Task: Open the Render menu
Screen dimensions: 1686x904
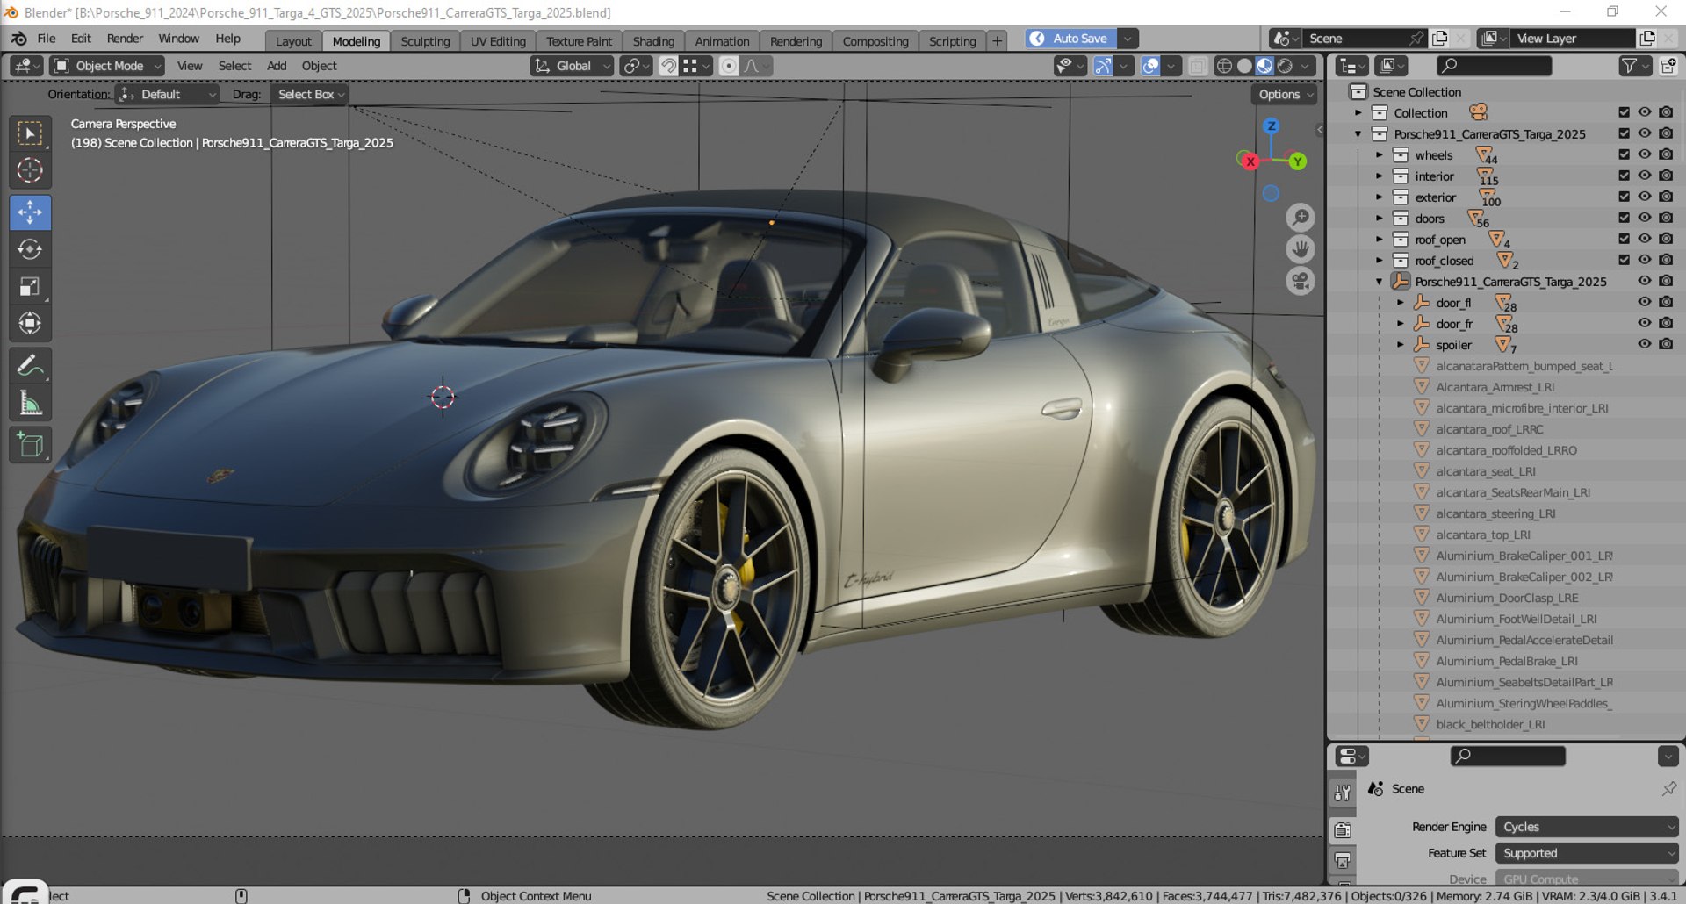Action: pyautogui.click(x=125, y=39)
